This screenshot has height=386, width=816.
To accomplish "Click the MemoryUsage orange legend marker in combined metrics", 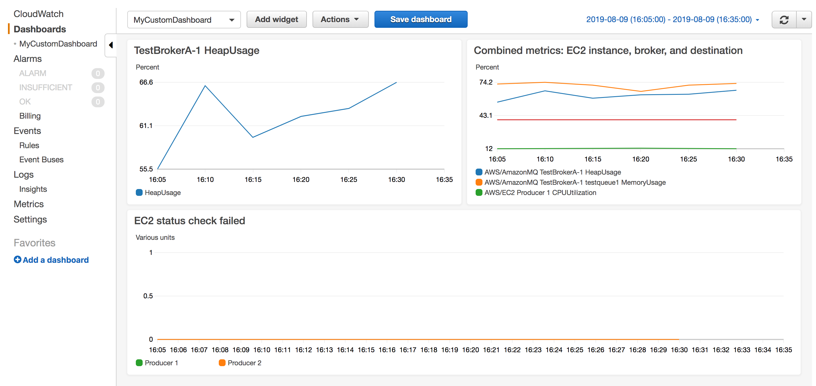I will pyautogui.click(x=478, y=182).
